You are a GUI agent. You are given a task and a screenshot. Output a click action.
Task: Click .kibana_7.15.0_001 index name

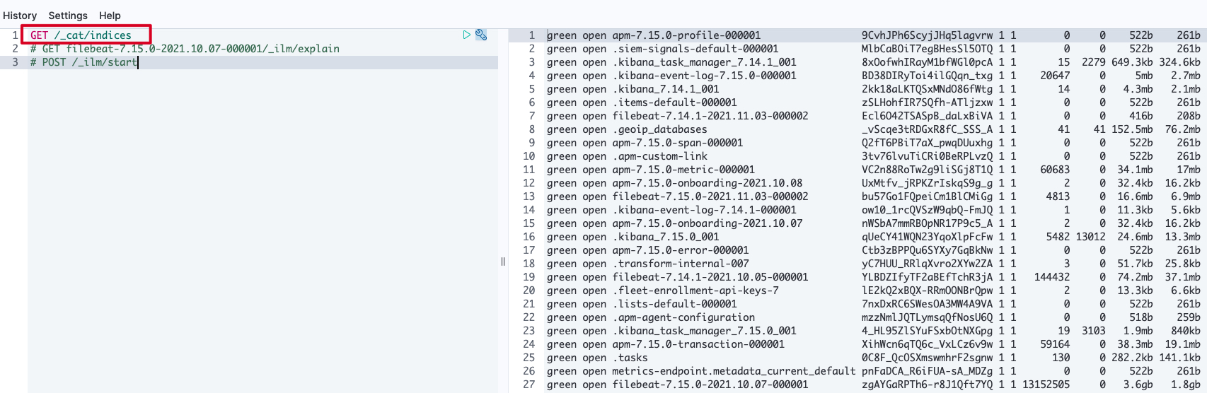pyautogui.click(x=666, y=237)
